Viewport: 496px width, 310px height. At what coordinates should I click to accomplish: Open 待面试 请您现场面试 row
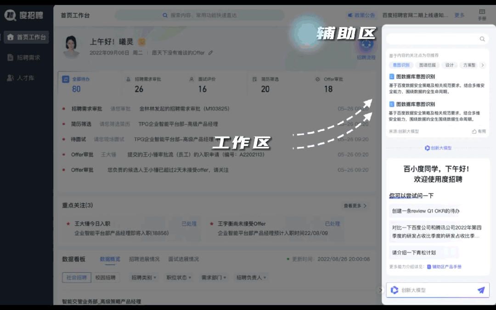[x=215, y=139]
